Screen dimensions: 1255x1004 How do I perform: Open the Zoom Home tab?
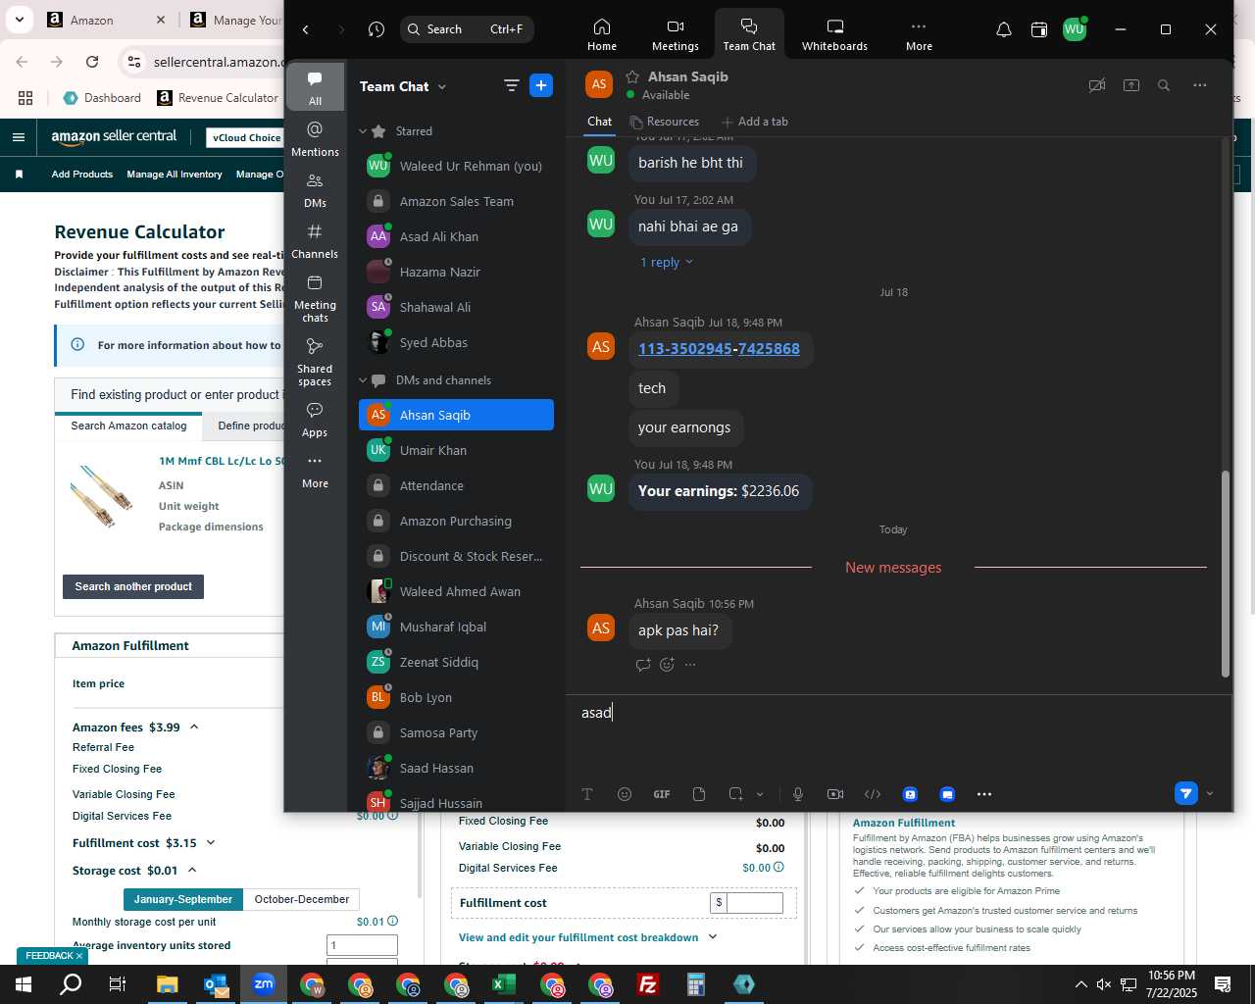[601, 34]
